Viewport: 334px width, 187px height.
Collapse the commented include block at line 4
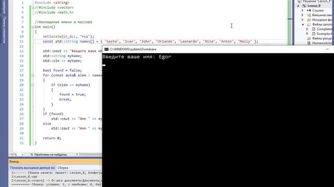[33, 7]
